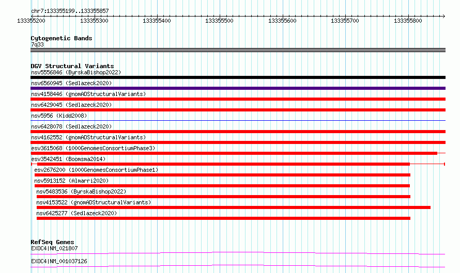Click the red bar of nsv6428078

(238, 132)
